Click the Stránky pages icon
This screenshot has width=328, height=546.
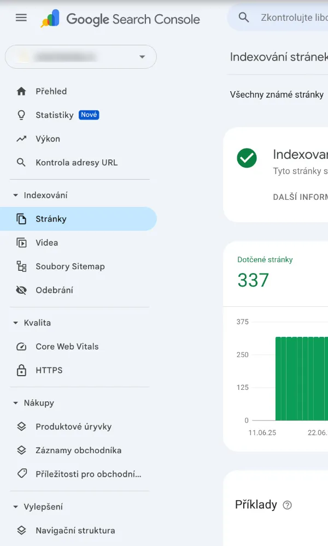[x=21, y=219]
